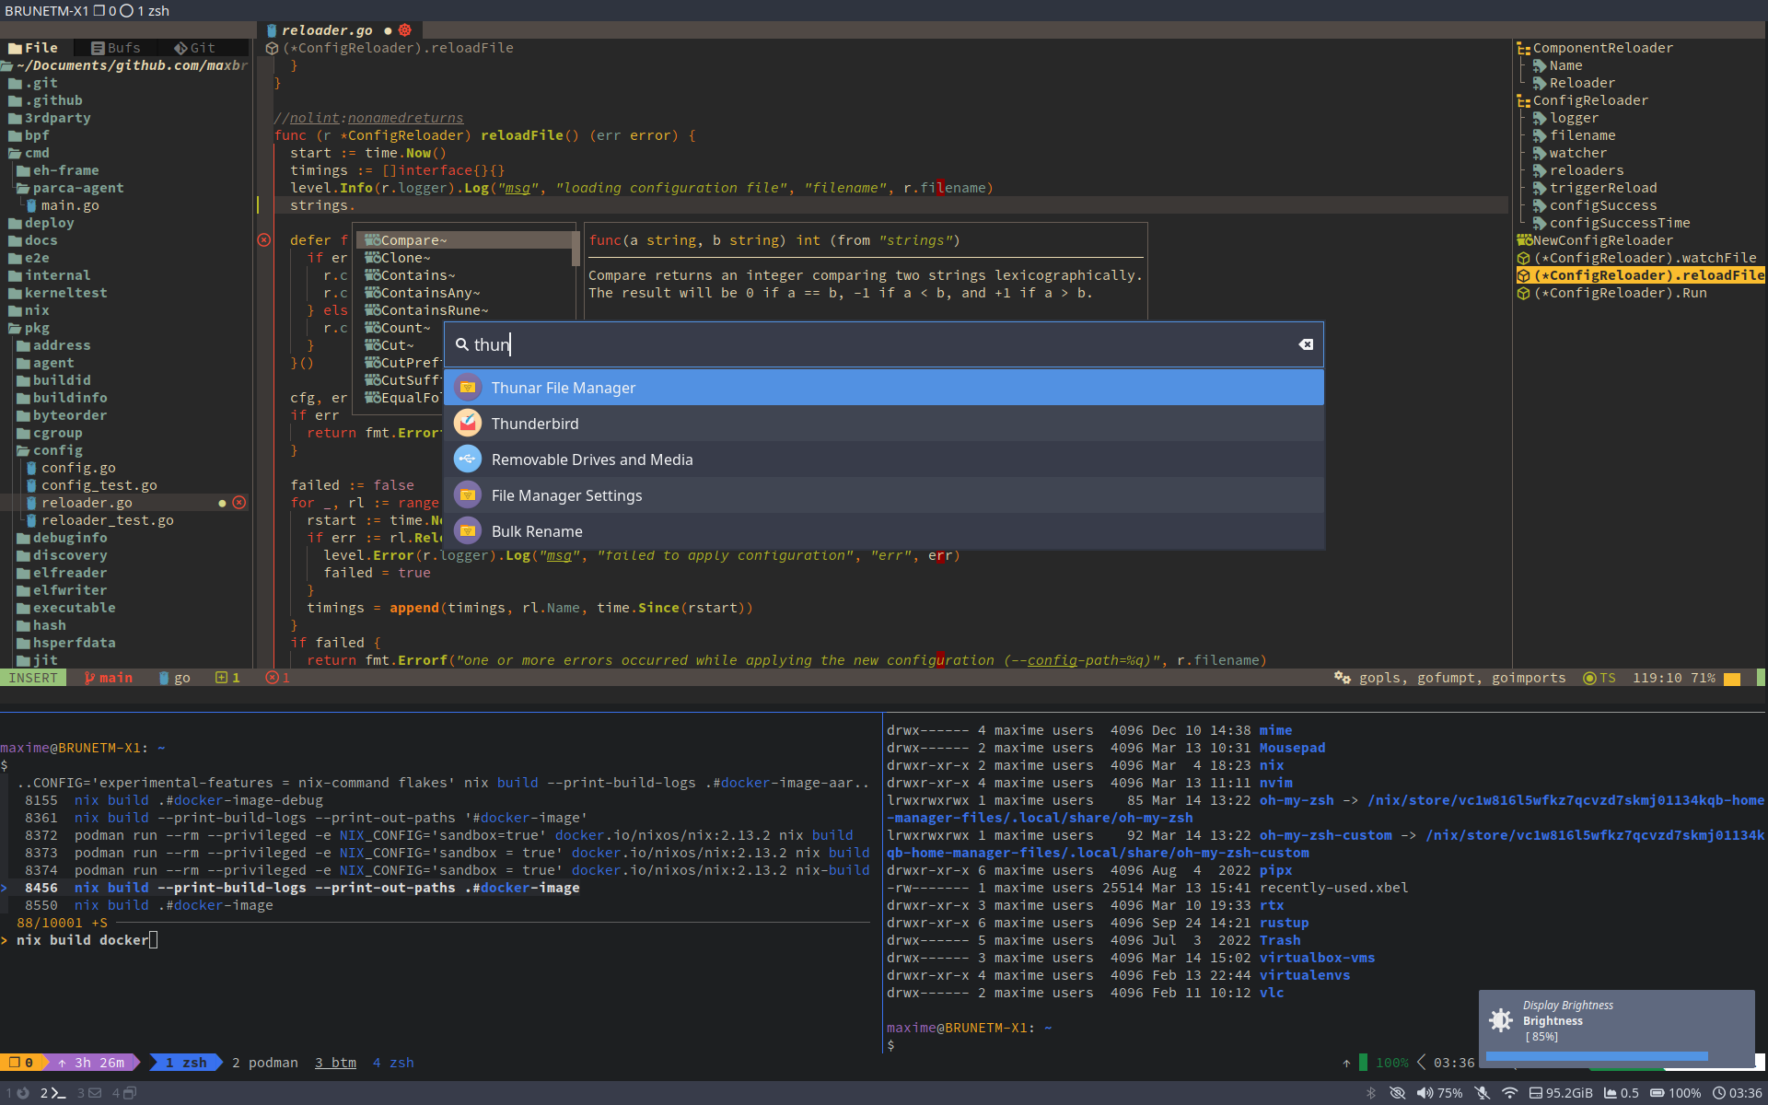Click the Removable Drives and Media icon
The image size is (1768, 1105).
(468, 459)
